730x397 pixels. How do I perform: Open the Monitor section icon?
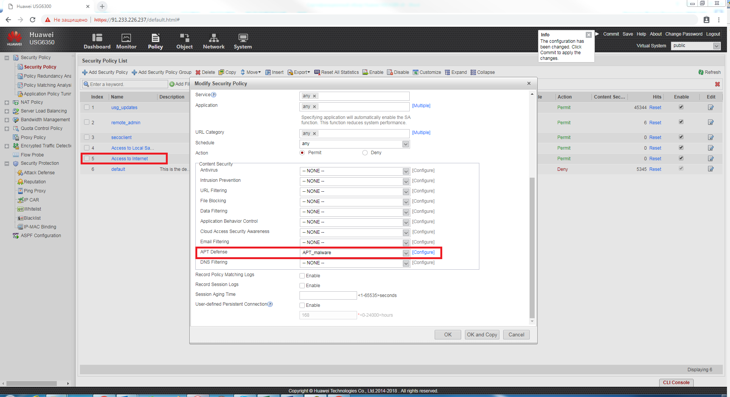(x=126, y=38)
